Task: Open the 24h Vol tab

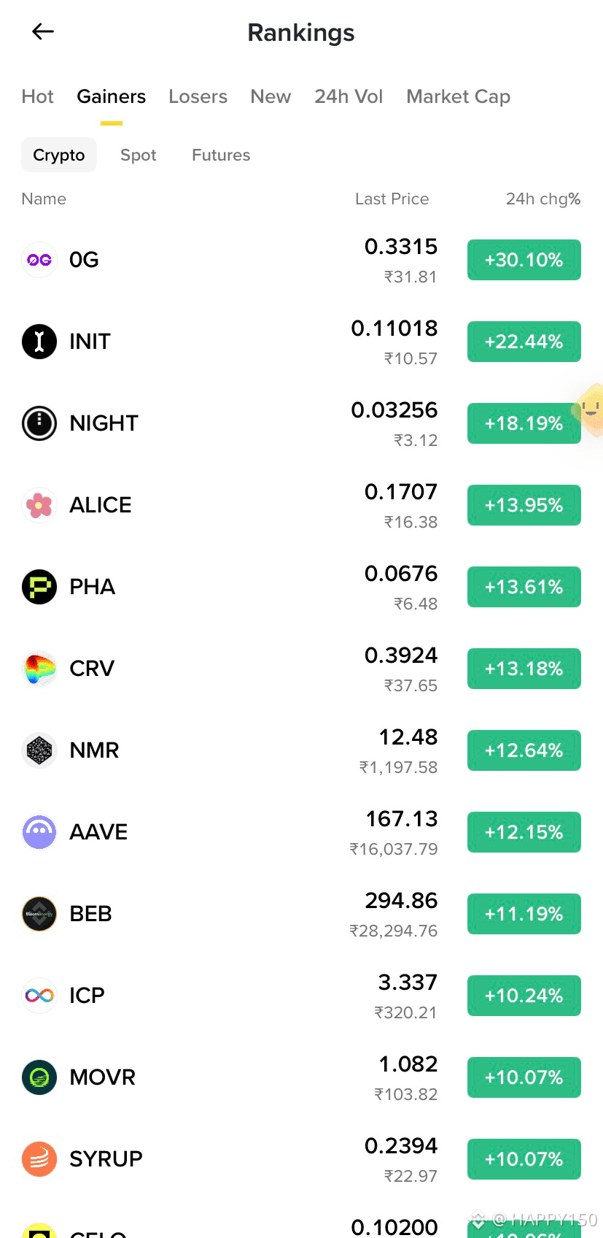Action: [x=349, y=96]
